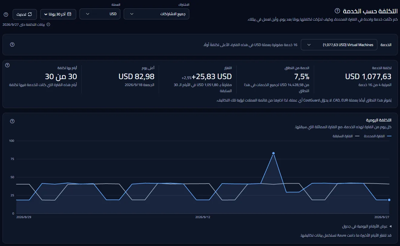Click the help icon in the summary metrics card

(x=8, y=65)
